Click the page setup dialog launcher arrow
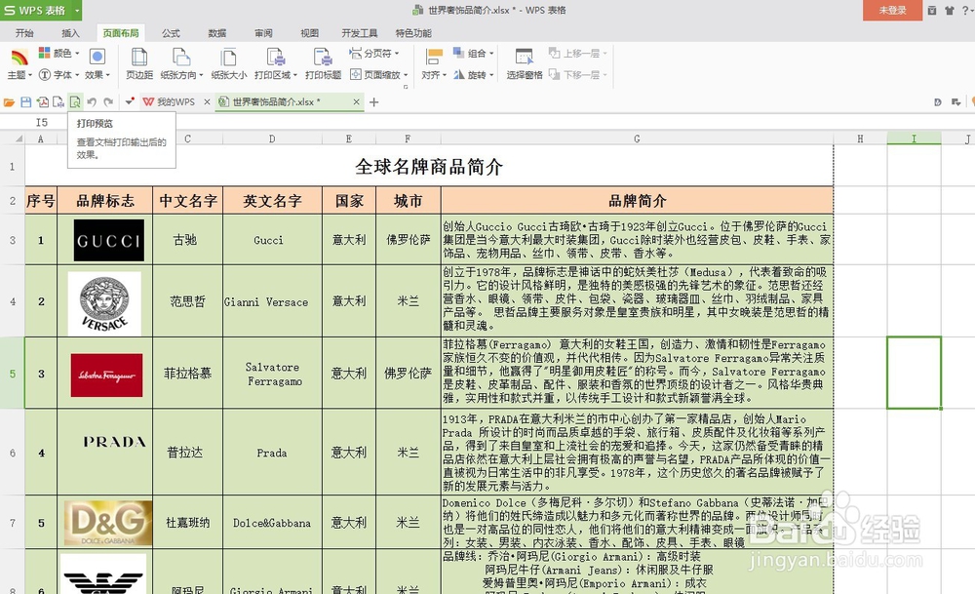Screen dimensions: 975x594 [406, 87]
